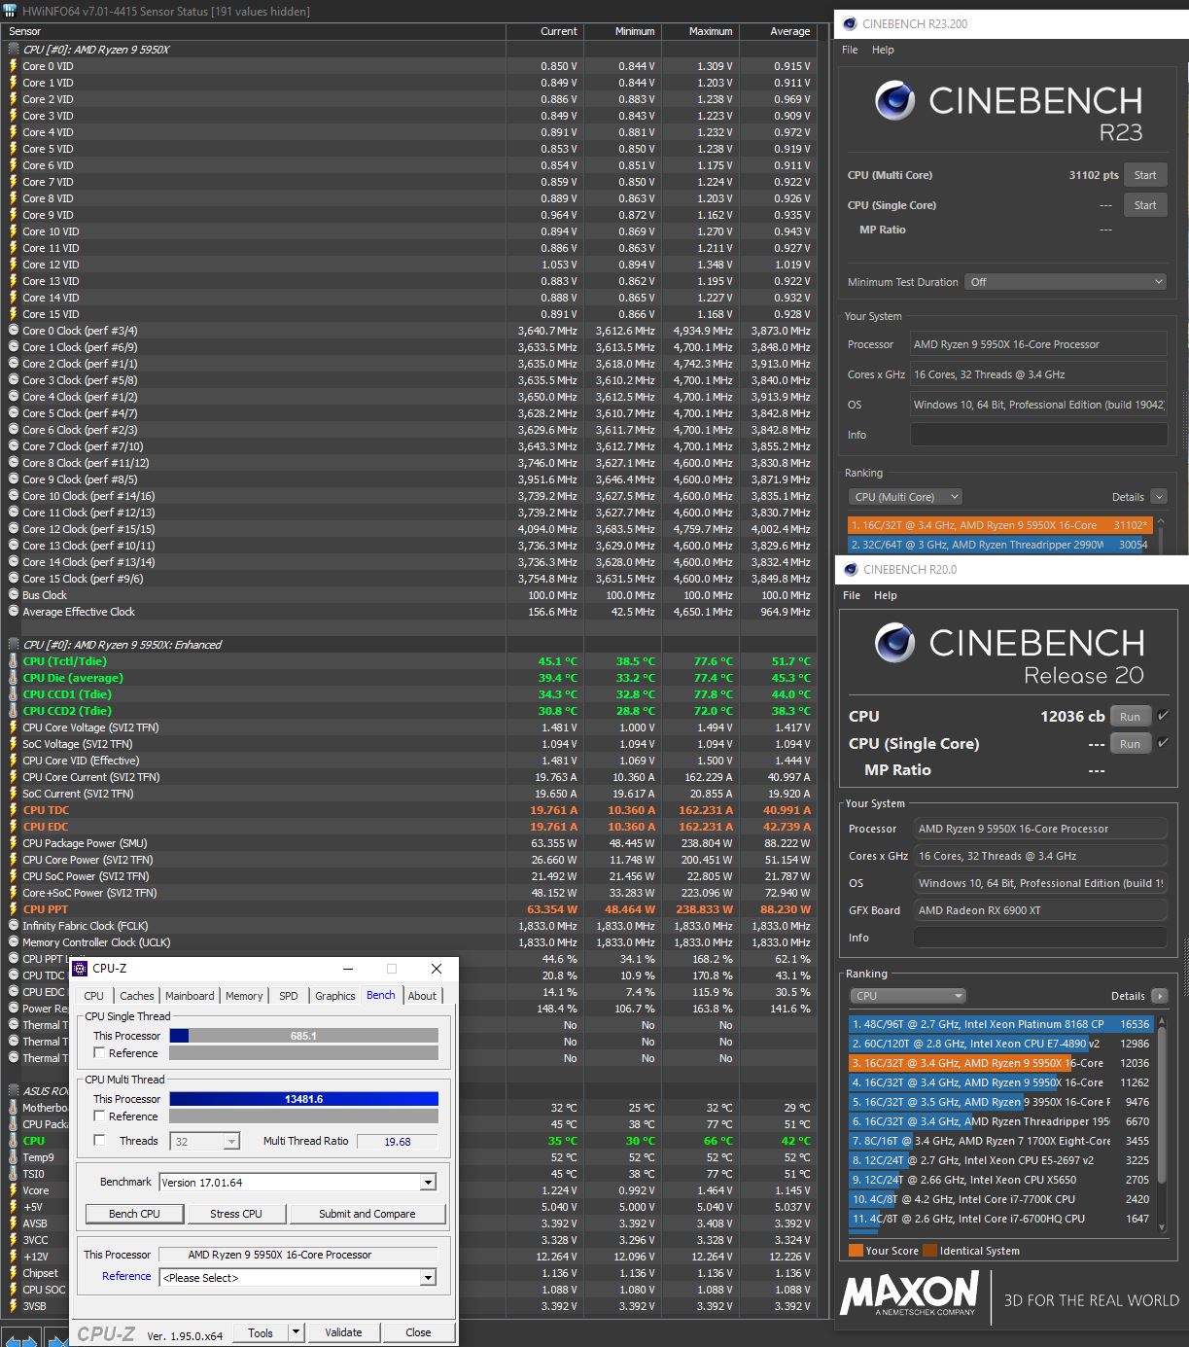Toggle the checkmark beside Cinebench R20 CPU Run
Viewport: 1189px width, 1347px height.
tap(1164, 716)
